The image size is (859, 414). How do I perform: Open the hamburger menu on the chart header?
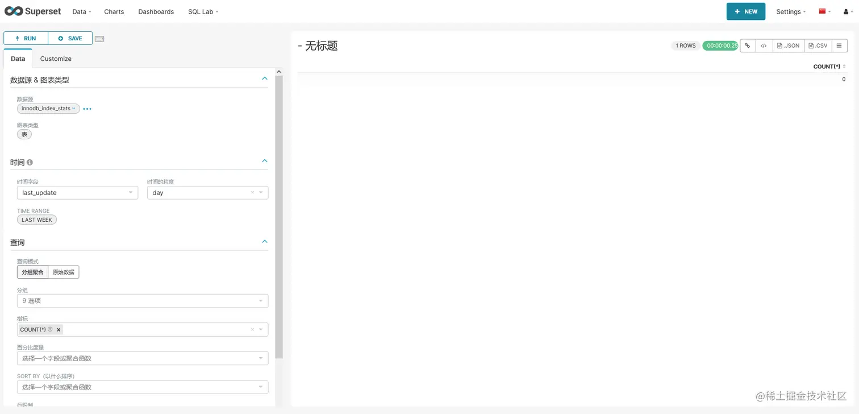[840, 45]
